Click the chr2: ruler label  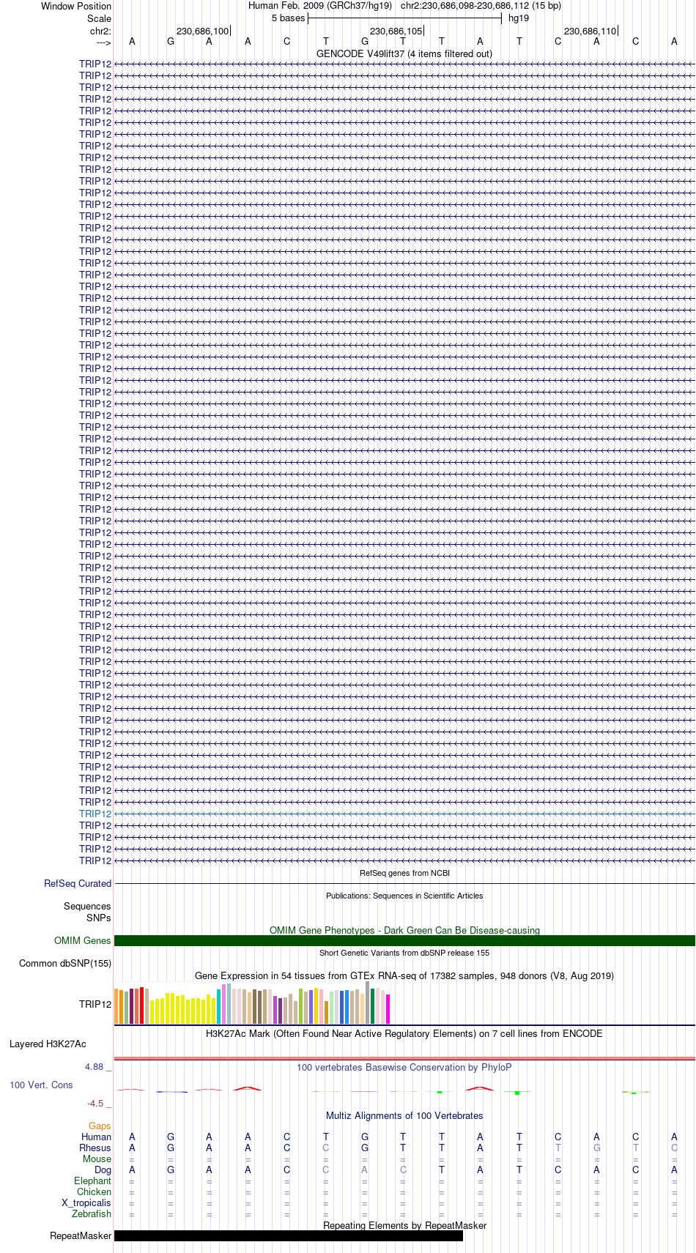100,31
